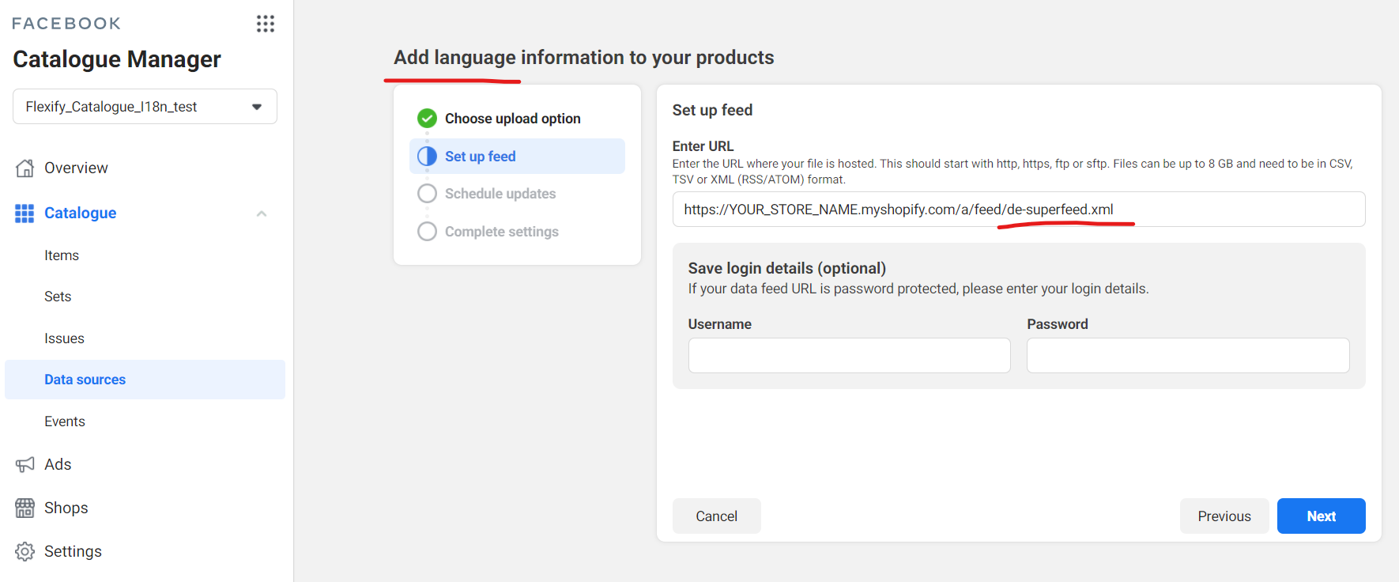Open Issues under Catalogue
Image resolution: width=1399 pixels, height=582 pixels.
coord(64,338)
